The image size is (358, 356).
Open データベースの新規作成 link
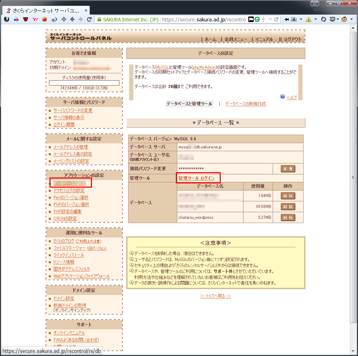(x=246, y=104)
